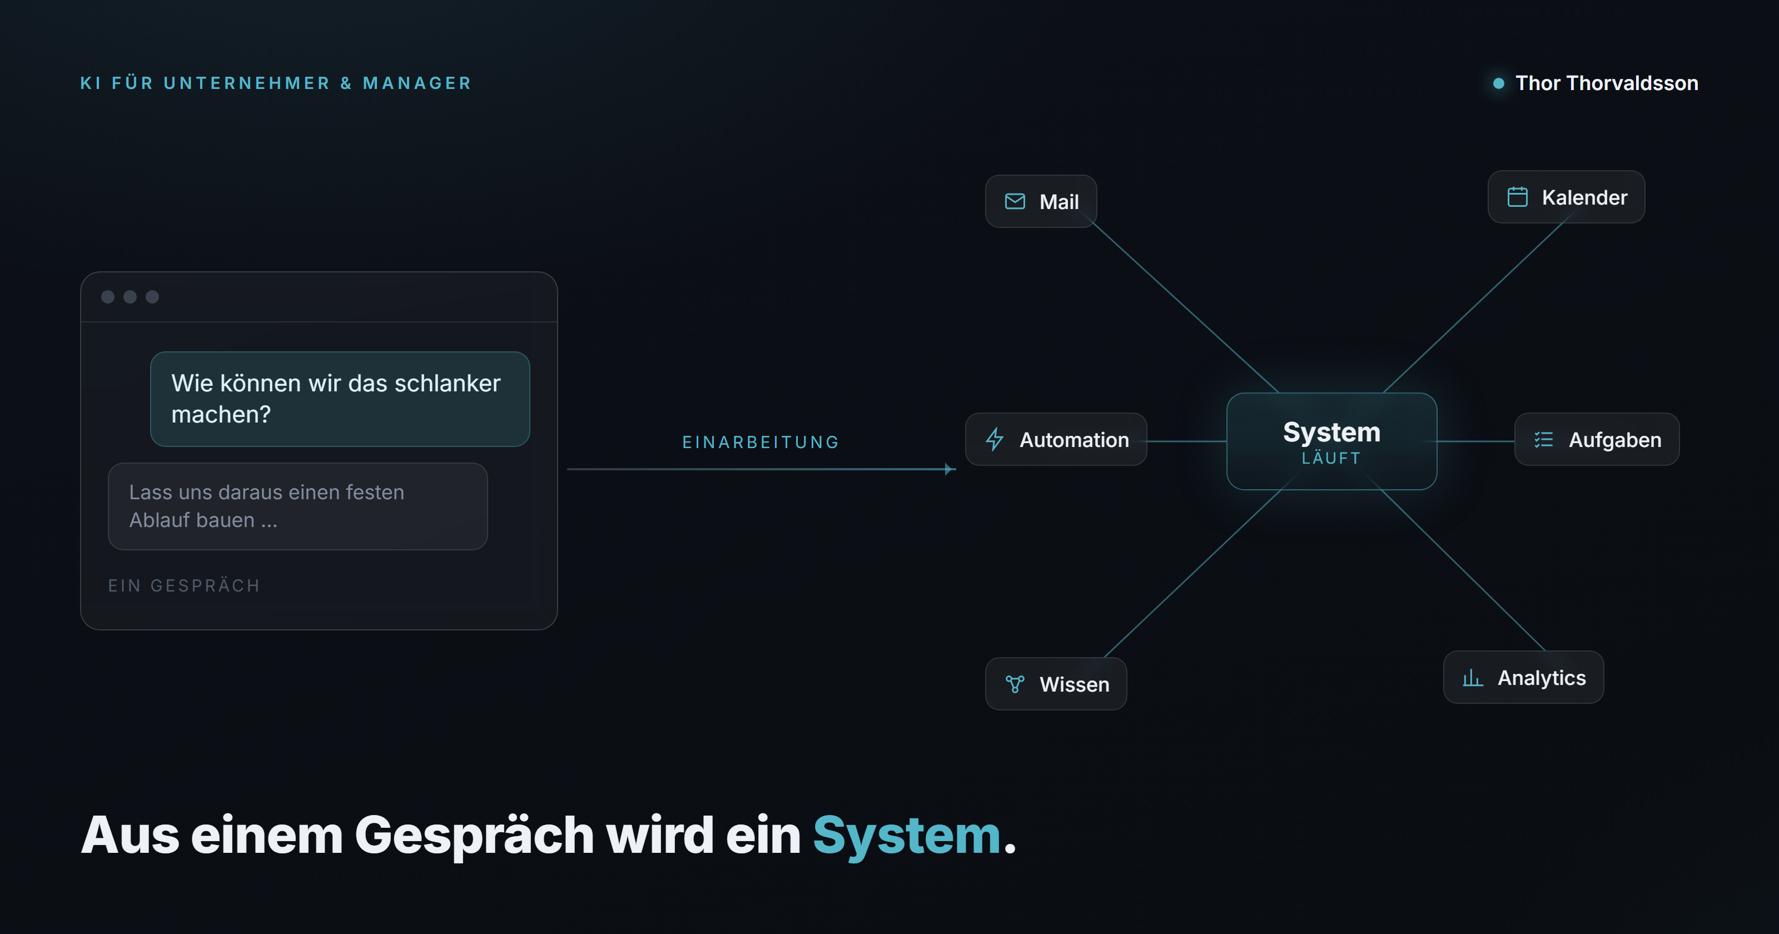This screenshot has height=934, width=1779.
Task: Click the first window control dot
Action: coord(108,296)
